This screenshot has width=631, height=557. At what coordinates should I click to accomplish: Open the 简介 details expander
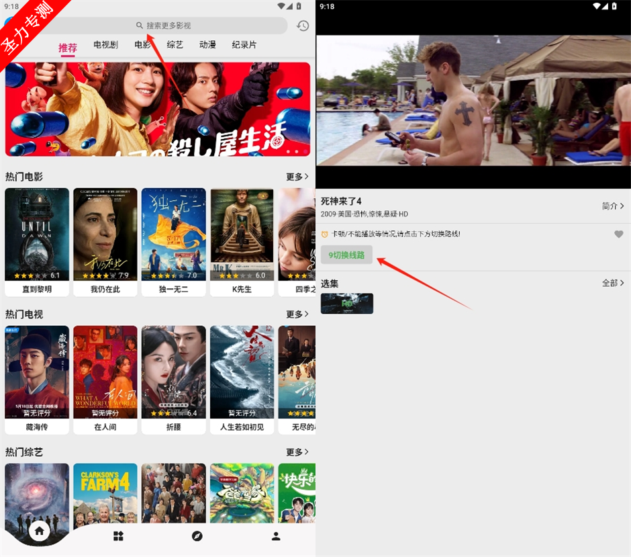pos(613,206)
